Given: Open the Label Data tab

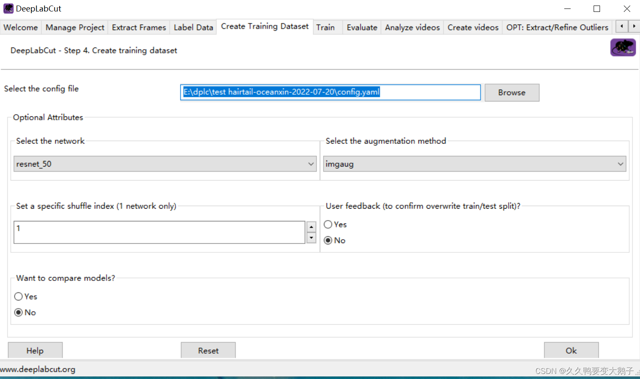Looking at the screenshot, I should (193, 27).
